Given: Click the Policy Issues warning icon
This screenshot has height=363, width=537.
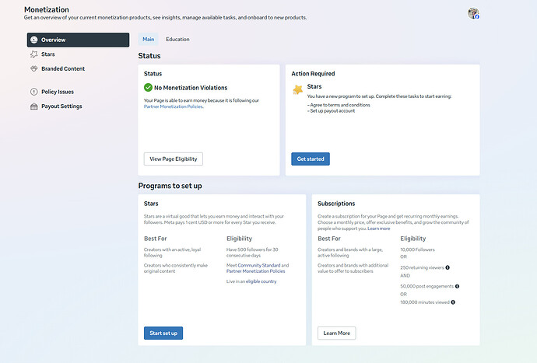Looking at the screenshot, I should coord(33,92).
